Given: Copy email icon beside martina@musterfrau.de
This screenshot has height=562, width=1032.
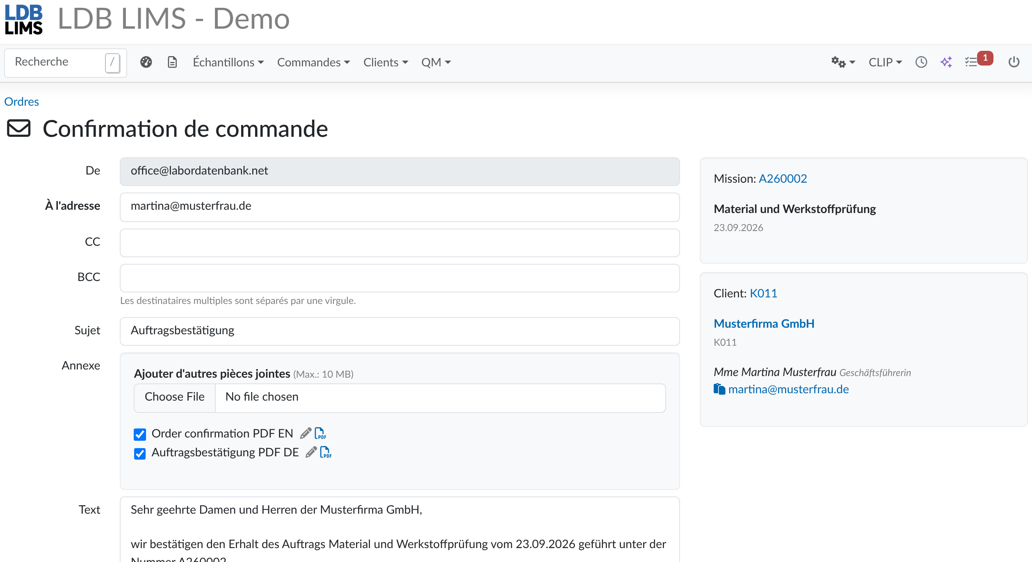Looking at the screenshot, I should tap(719, 389).
